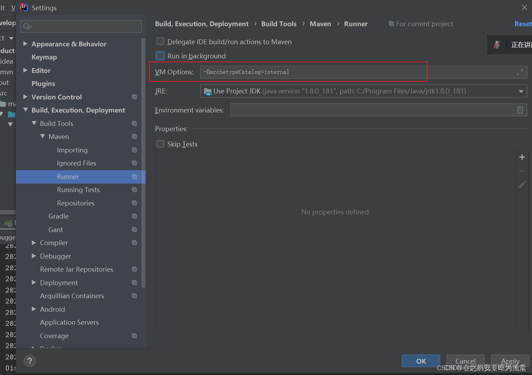Click Build Tools in the breadcrumb
This screenshot has height=375, width=532.
coord(279,24)
